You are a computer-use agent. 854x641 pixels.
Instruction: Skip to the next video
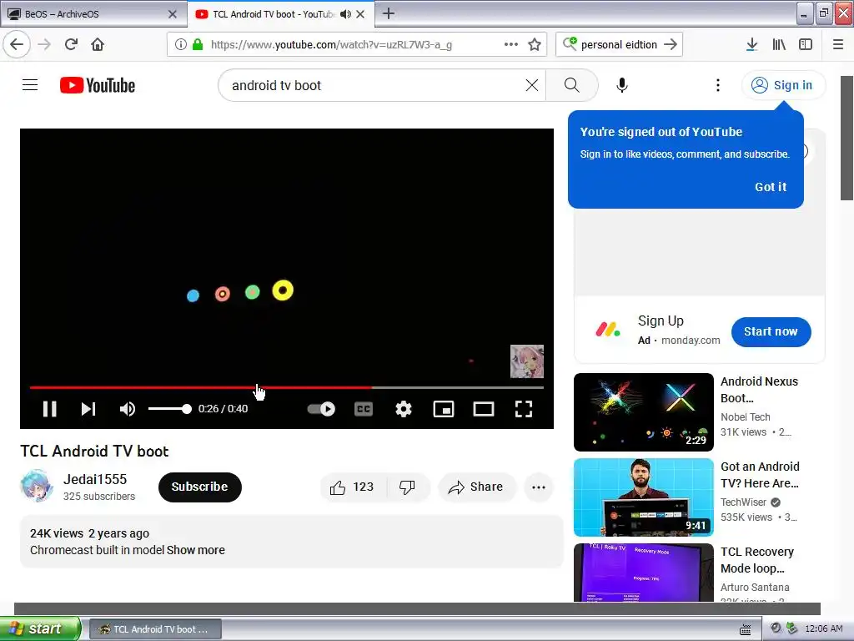[x=88, y=409]
